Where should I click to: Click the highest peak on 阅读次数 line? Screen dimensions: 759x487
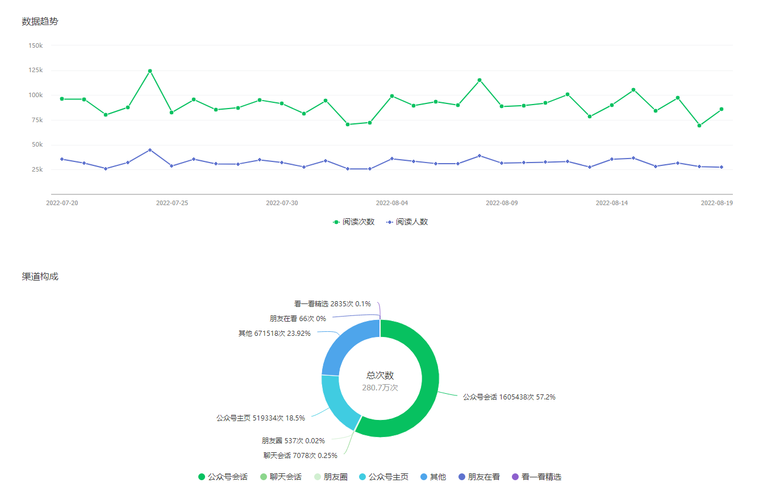(x=150, y=71)
